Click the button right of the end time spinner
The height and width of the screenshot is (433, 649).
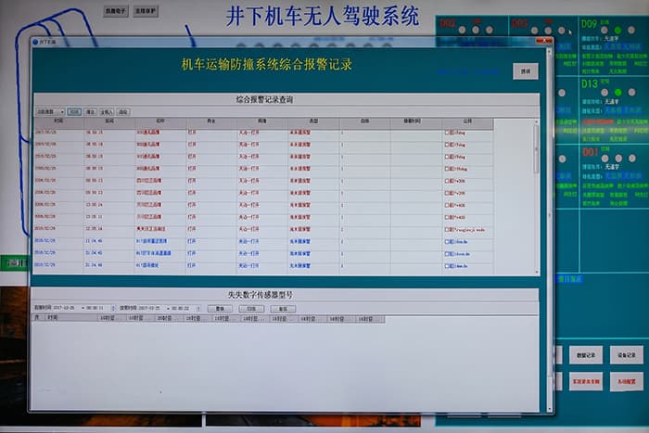point(220,309)
